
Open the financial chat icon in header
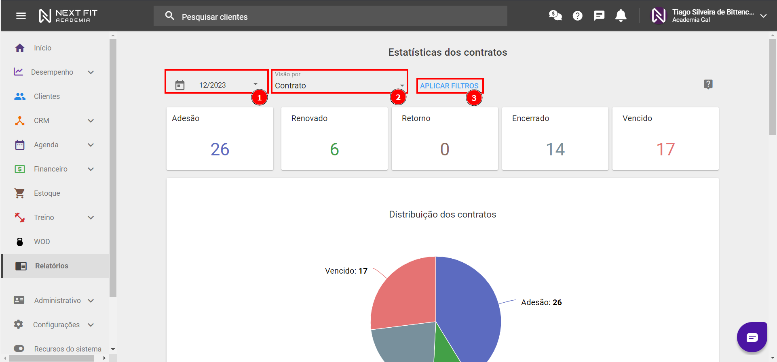tap(555, 16)
